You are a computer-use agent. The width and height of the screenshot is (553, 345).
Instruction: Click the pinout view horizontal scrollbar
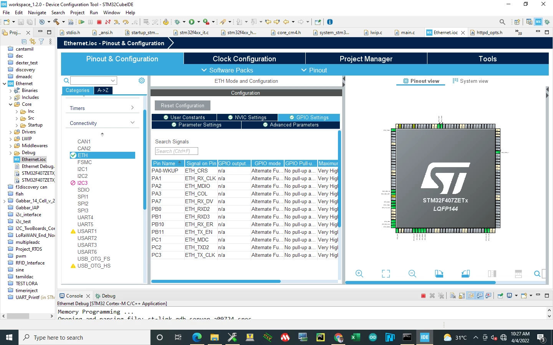(421, 283)
